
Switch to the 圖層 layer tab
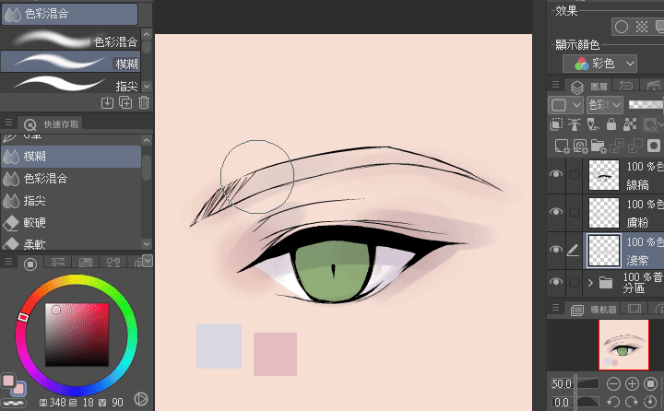tap(589, 87)
